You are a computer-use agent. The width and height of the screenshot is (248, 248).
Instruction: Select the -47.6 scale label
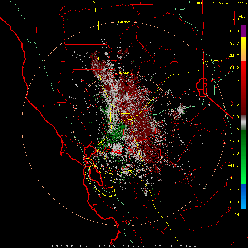(233, 153)
